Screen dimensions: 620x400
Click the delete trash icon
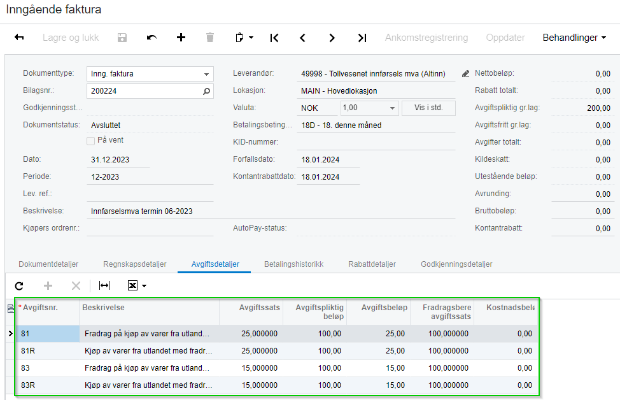pos(210,37)
